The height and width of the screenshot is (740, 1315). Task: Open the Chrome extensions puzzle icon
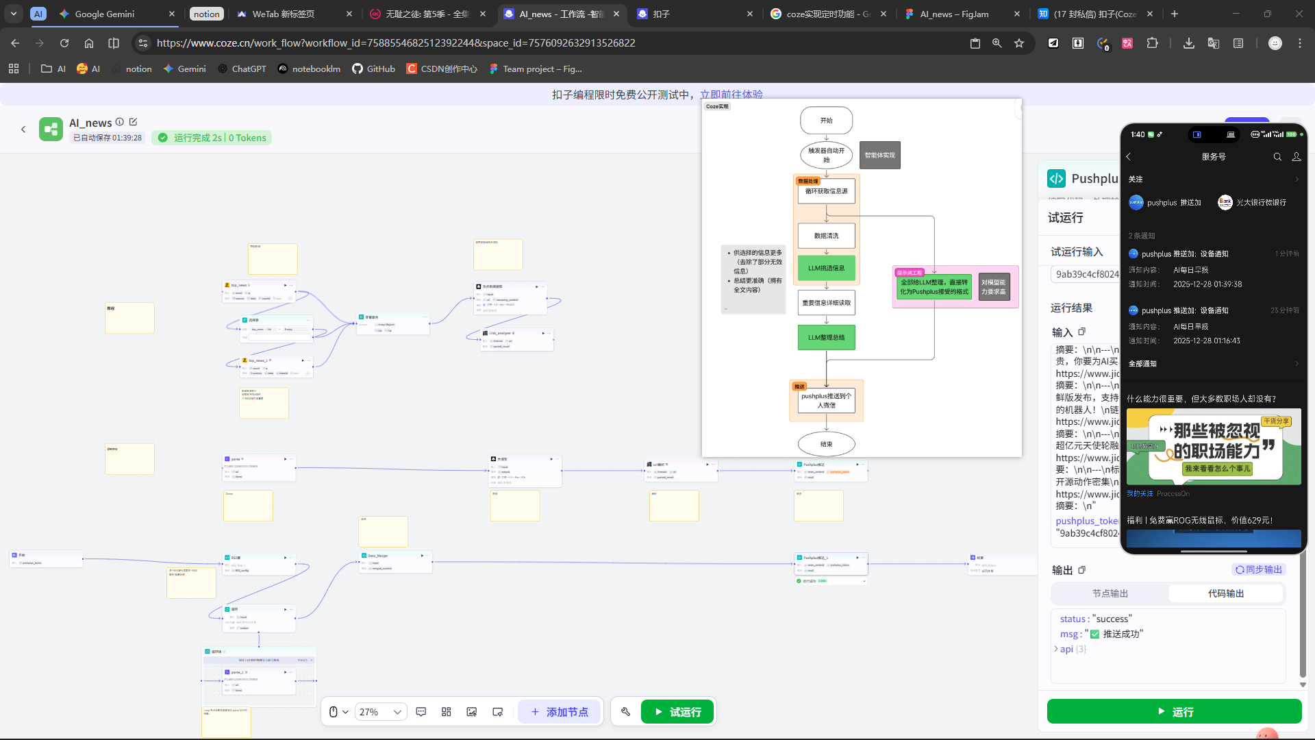(x=1153, y=43)
